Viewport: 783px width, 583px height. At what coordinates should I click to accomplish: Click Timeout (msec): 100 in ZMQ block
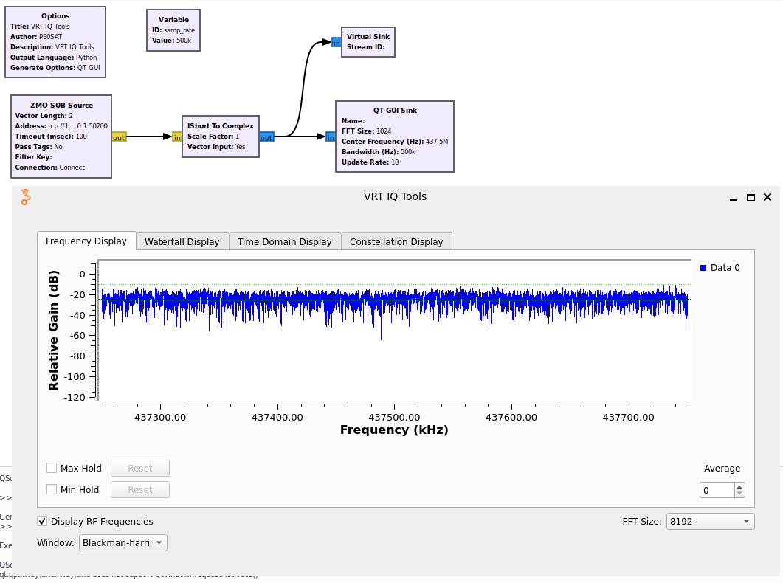coord(51,137)
